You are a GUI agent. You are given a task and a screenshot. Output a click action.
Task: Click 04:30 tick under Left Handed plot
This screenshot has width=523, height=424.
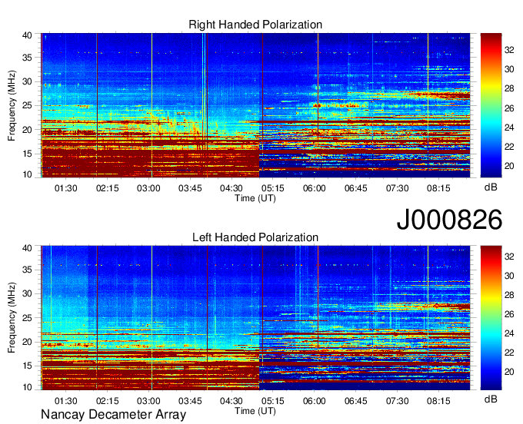point(232,401)
